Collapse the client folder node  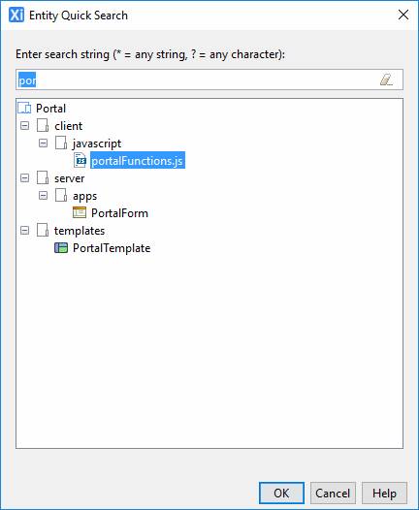24,125
